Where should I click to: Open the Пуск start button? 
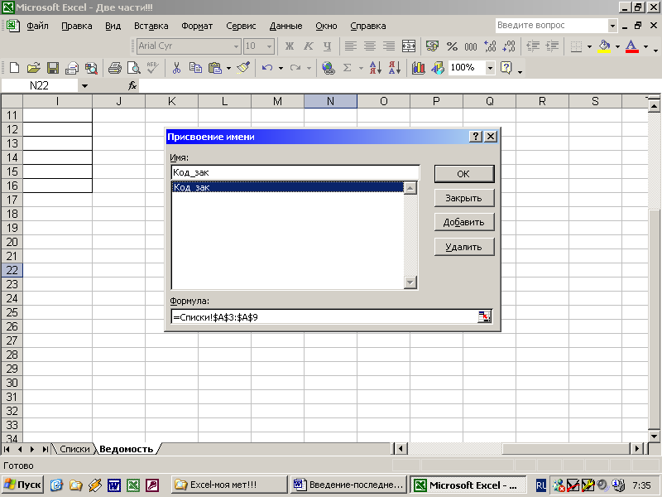[x=22, y=485]
